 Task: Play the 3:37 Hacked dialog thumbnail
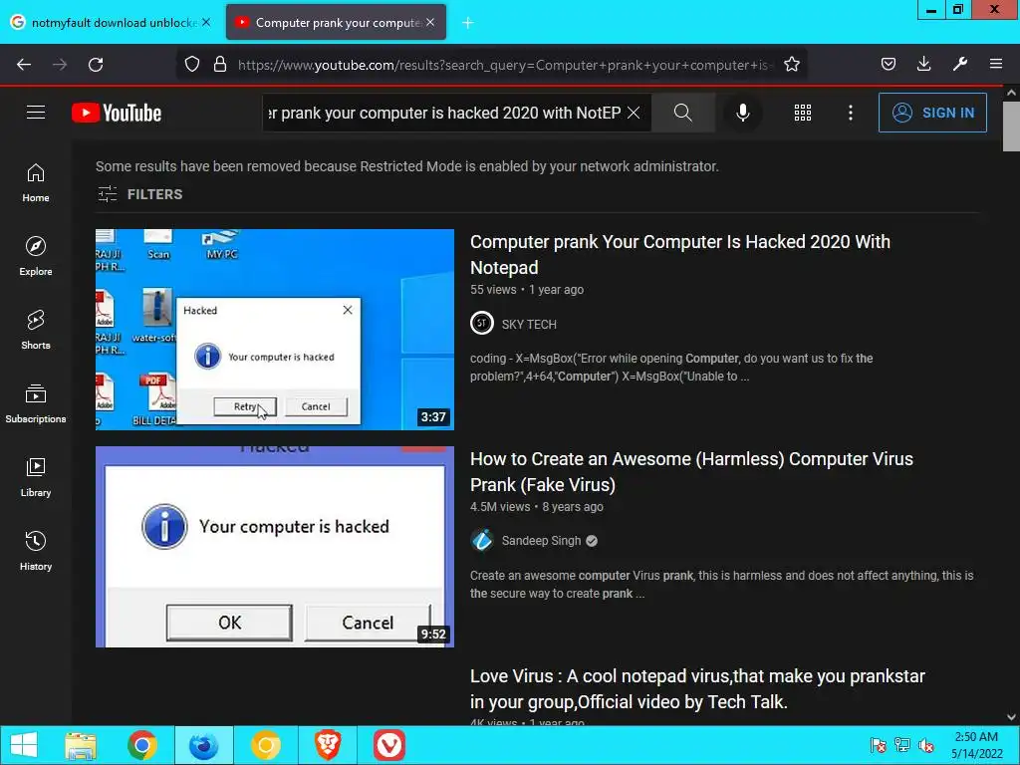click(x=275, y=329)
